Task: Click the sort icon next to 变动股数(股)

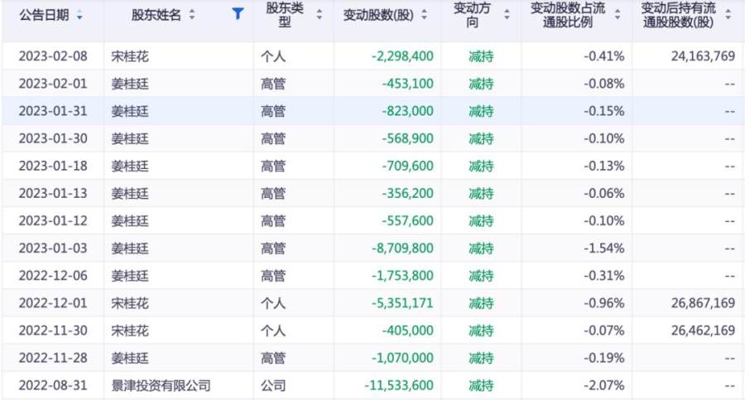Action: 425,16
